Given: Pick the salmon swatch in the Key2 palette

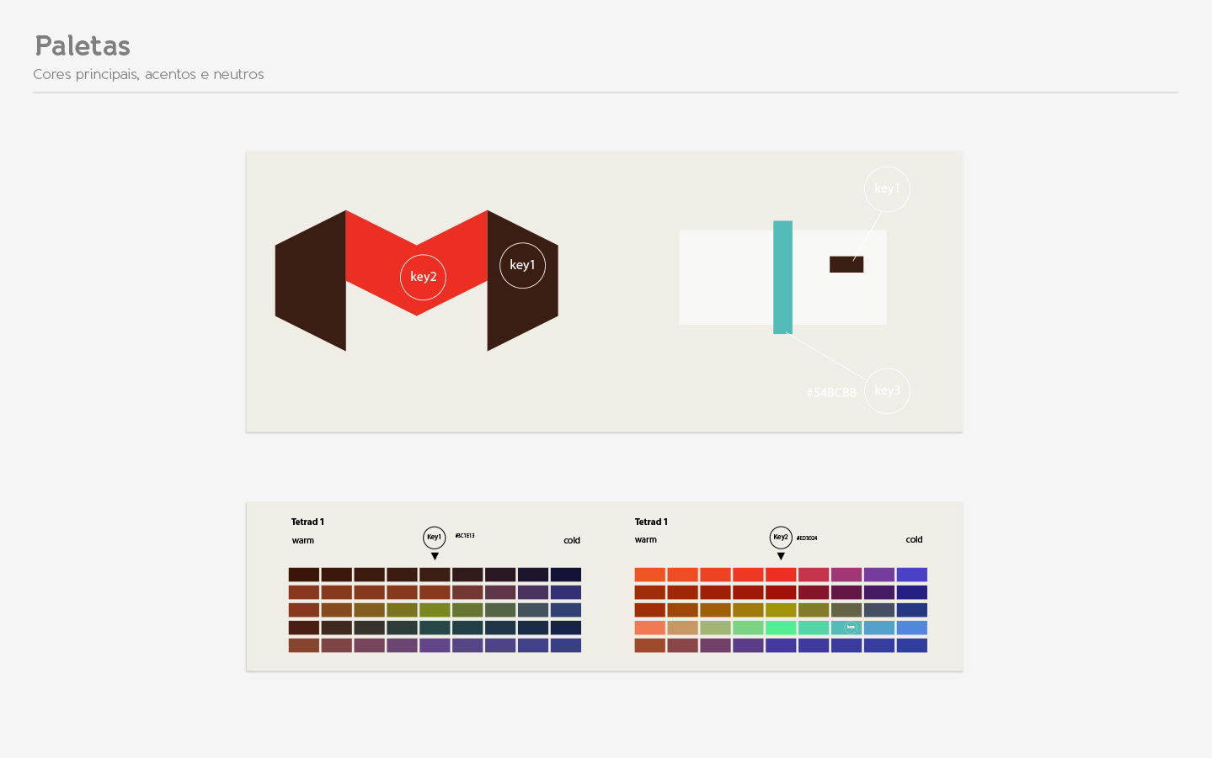Looking at the screenshot, I should point(649,628).
